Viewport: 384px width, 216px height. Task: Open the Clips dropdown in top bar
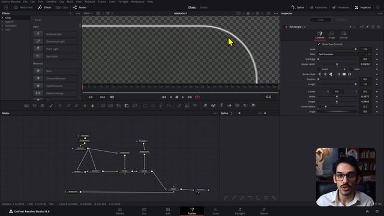coord(62,8)
